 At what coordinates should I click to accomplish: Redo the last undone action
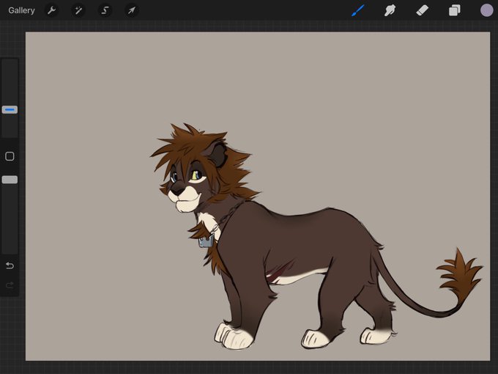click(x=10, y=285)
